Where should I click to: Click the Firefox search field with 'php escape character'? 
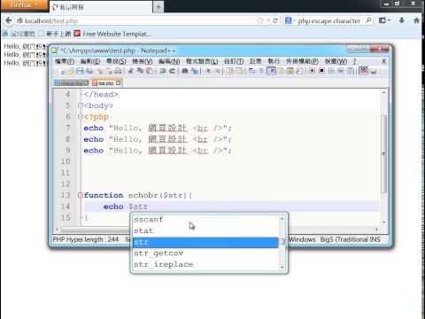pyautogui.click(x=329, y=21)
